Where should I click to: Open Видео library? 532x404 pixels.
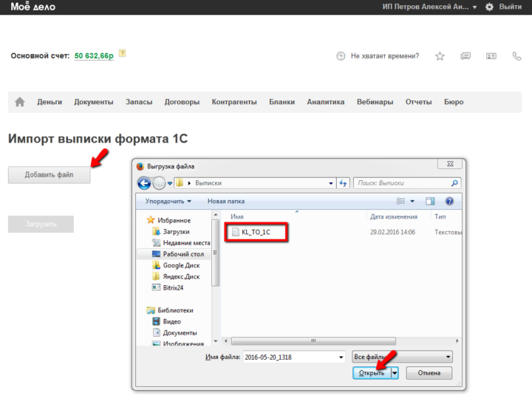point(171,321)
